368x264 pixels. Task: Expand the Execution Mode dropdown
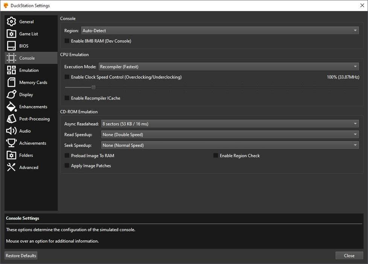[228, 67]
